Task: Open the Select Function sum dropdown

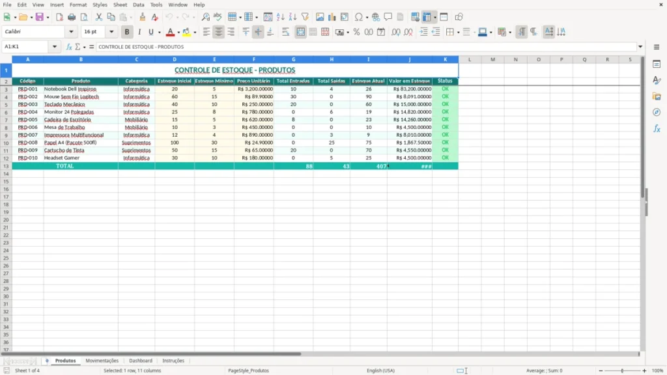Action: coord(84,47)
